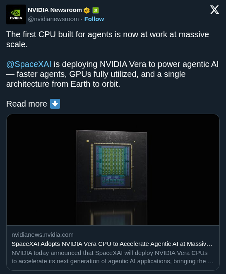This screenshot has height=274, width=226.
Task: Open the @SpaceXAI mention
Action: 29,64
